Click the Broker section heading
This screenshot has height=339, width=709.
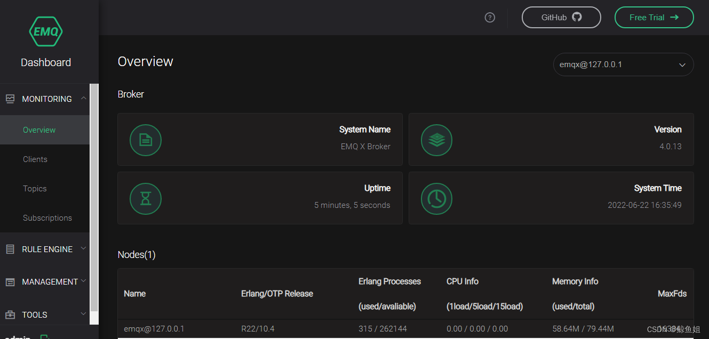131,94
